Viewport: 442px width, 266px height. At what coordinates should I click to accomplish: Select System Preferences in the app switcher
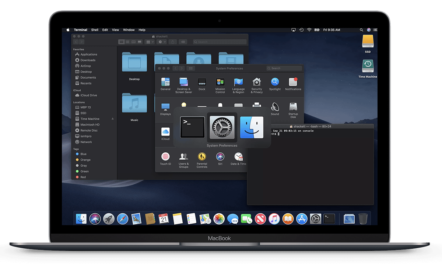pos(222,127)
